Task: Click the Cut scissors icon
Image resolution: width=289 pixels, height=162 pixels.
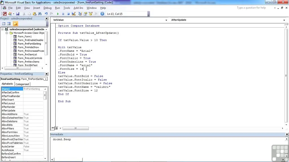Action: click(24, 14)
